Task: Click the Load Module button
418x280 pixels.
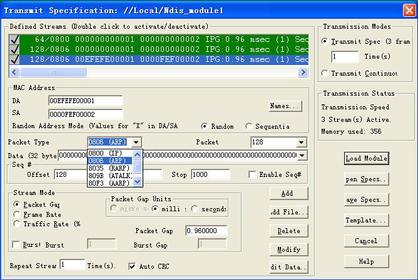Action: pyautogui.click(x=366, y=158)
